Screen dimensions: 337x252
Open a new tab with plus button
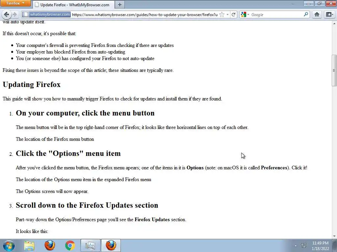point(120,5)
